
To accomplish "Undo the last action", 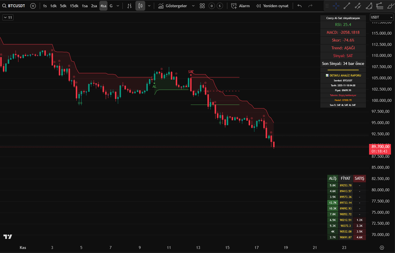I will point(299,6).
